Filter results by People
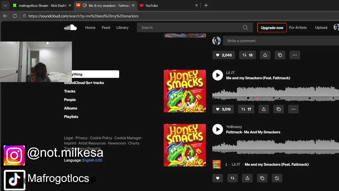339x191 pixels. [x=70, y=100]
